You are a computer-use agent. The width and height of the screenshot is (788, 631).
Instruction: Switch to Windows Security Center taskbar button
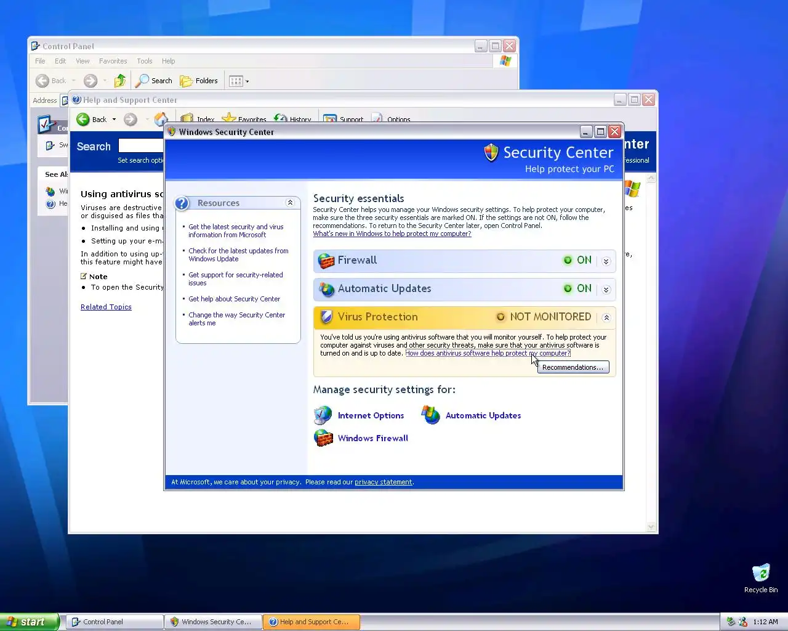tap(213, 622)
